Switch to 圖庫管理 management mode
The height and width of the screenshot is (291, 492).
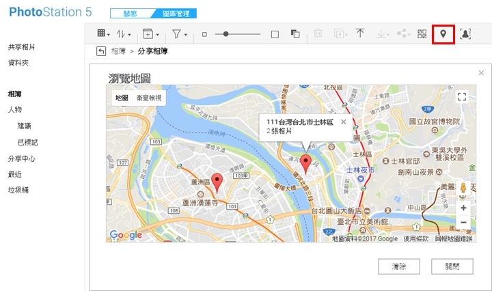(x=176, y=14)
